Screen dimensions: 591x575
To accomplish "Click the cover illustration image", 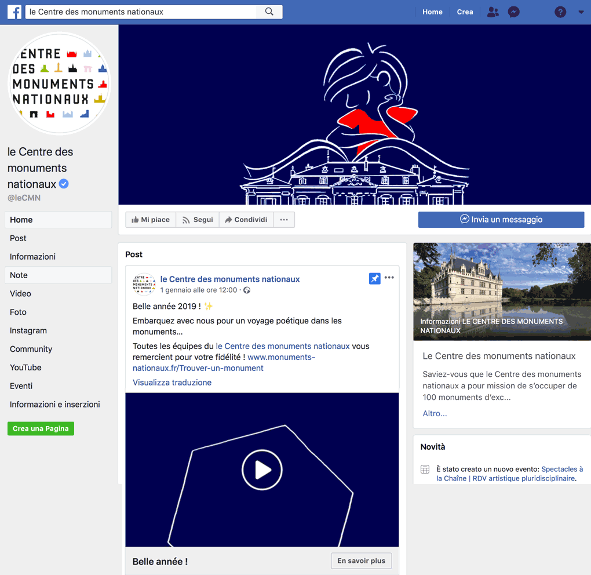I will click(x=355, y=115).
